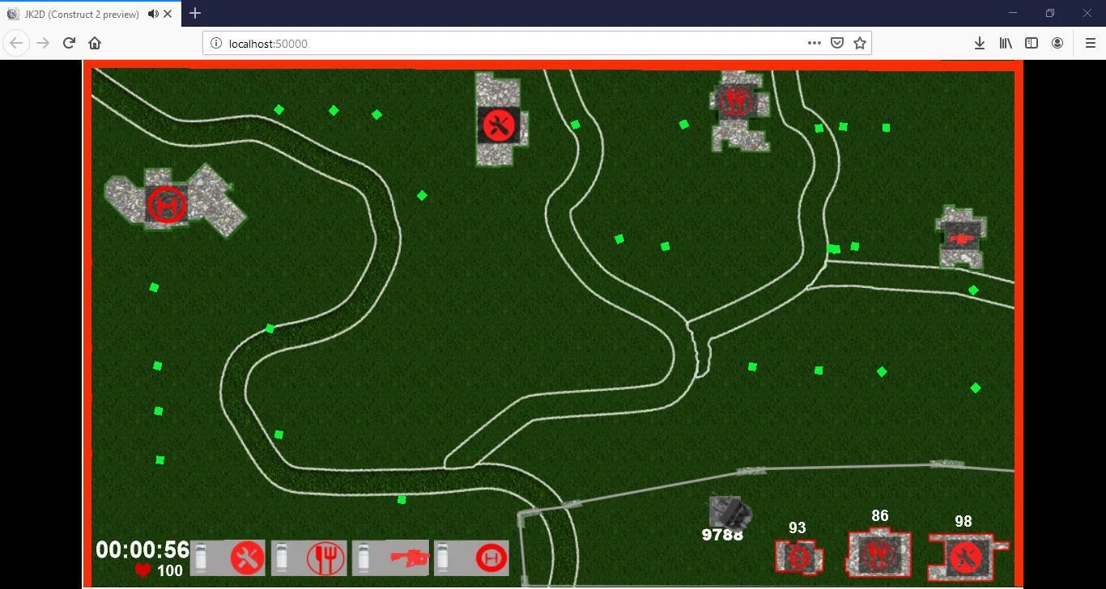This screenshot has width=1106, height=589.
Task: Click the red heart health icon
Action: 143,570
